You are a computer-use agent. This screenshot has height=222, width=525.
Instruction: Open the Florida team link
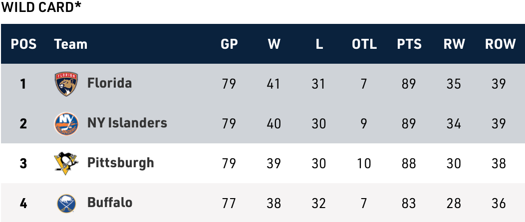pyautogui.click(x=109, y=83)
